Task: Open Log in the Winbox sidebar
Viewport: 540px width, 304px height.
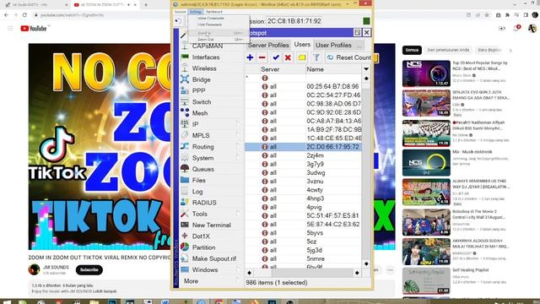Action: 197,192
